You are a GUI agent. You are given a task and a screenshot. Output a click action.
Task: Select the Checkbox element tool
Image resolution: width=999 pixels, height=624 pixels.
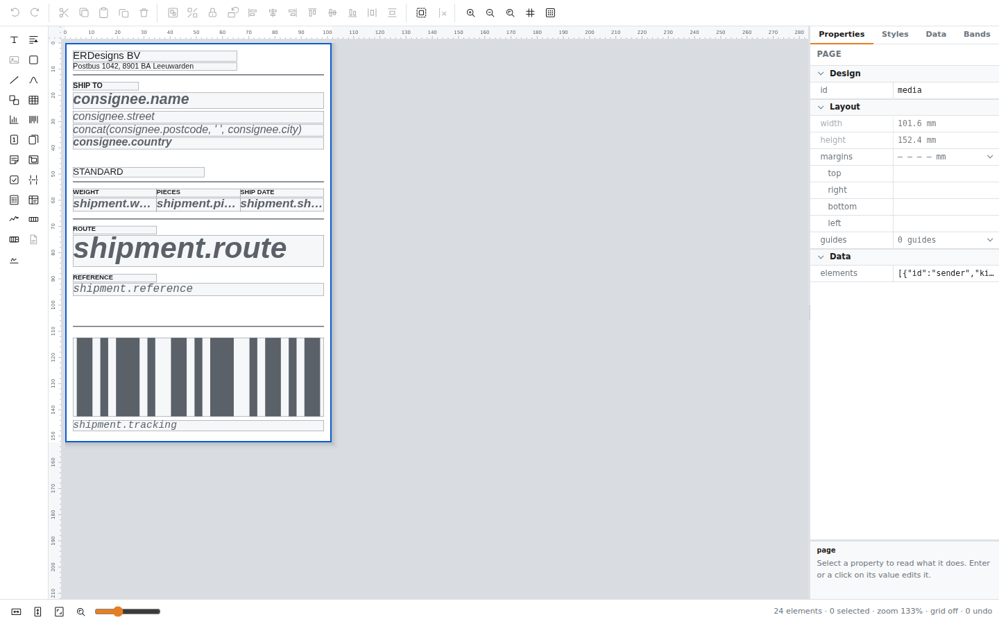pos(14,180)
